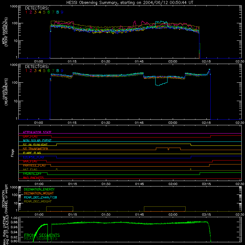
Task: Click the DECIMATION_ENERGY legend entry
Action: [39, 189]
